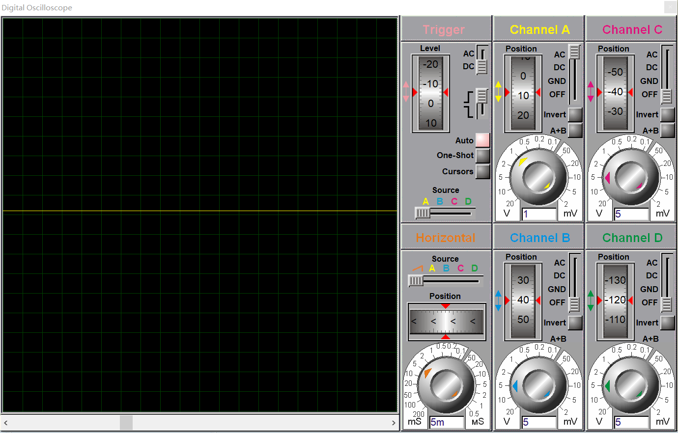Image resolution: width=678 pixels, height=433 pixels.
Task: Click the yellow Channel A position arrow icon
Action: [x=498, y=92]
